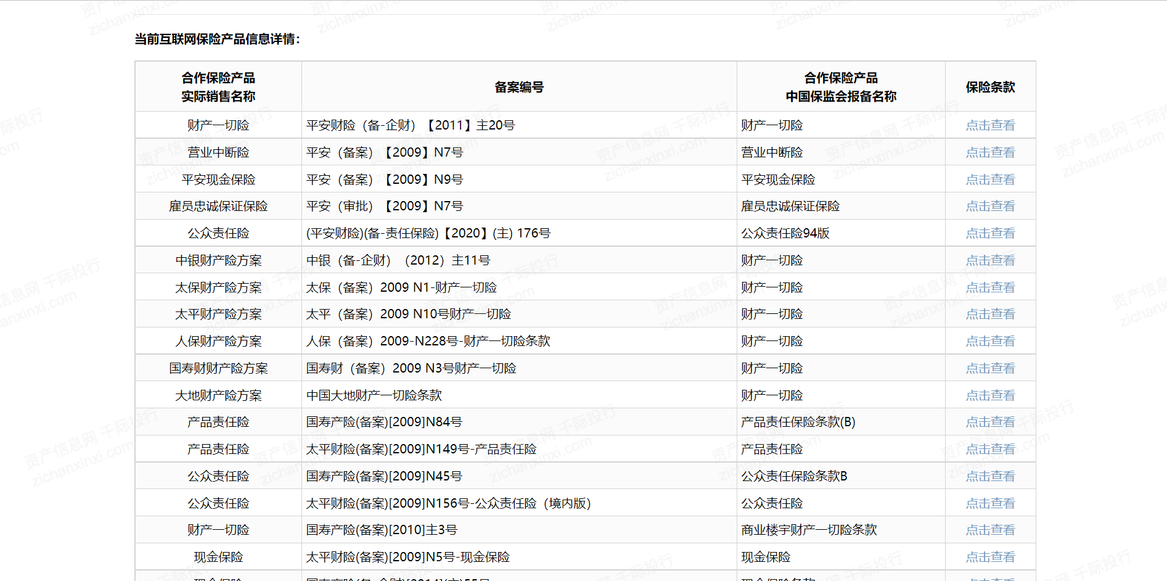Select text 人保（备案）2009-N228号 cell
The image size is (1167, 581).
point(428,341)
